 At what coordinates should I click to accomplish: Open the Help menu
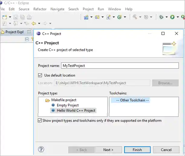click(129, 9)
